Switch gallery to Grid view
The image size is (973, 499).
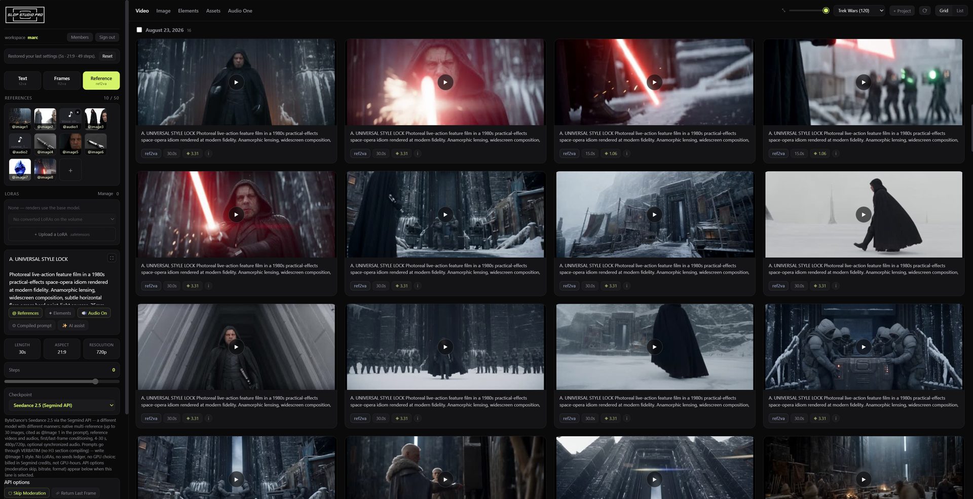coord(944,11)
